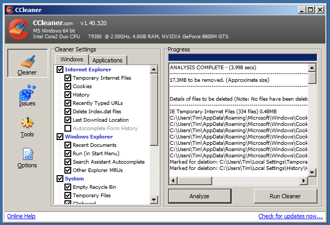Screen dimensions: 330x225
Task: Switch to the Windows tab
Action: [x=72, y=59]
